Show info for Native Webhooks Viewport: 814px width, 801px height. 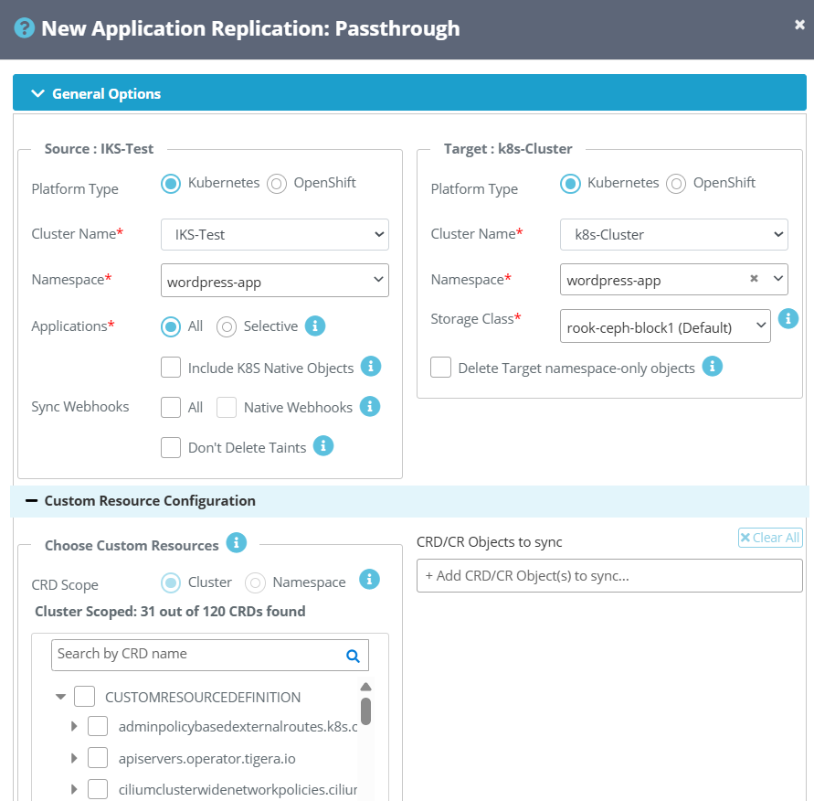click(370, 406)
